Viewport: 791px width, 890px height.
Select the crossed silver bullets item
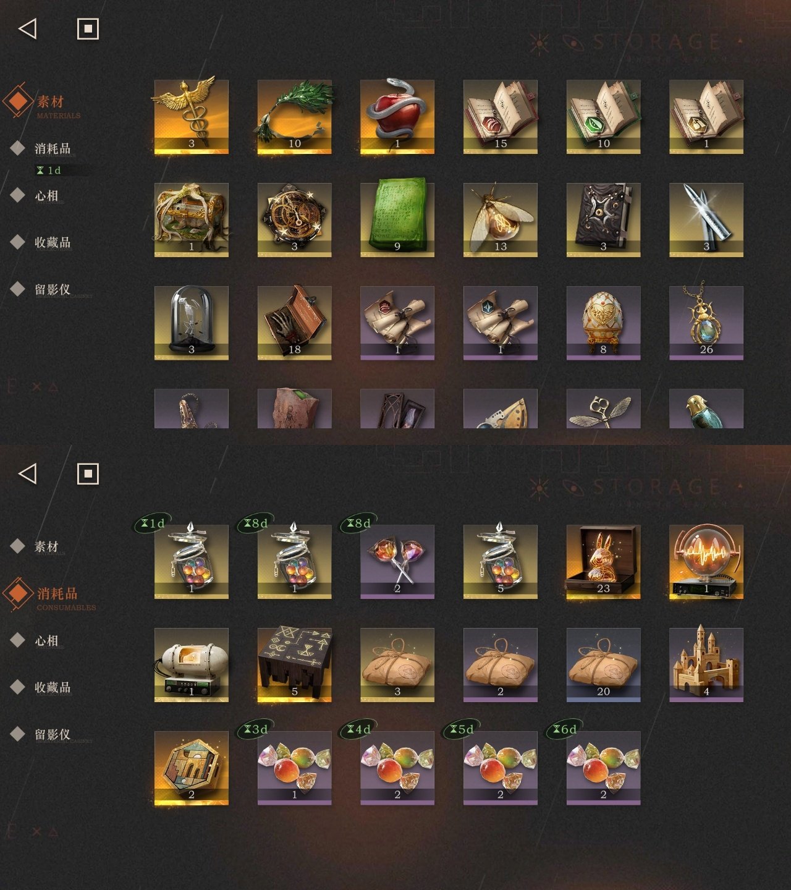(706, 219)
